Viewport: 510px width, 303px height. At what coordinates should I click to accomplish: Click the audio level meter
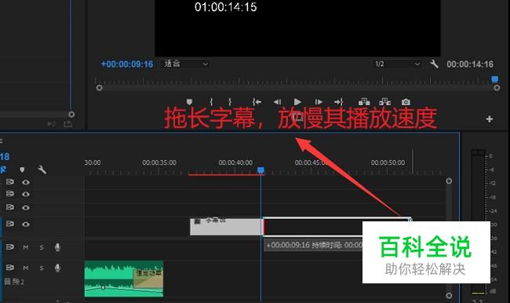pyautogui.click(x=478, y=221)
